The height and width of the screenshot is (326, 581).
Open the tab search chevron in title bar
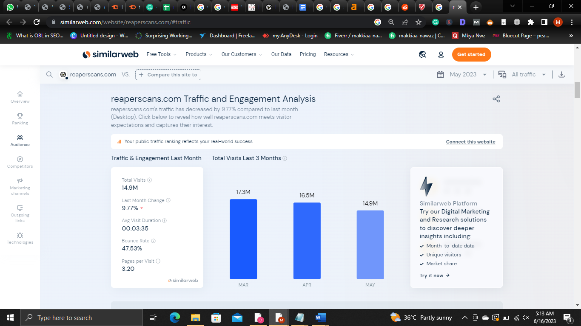pos(513,6)
